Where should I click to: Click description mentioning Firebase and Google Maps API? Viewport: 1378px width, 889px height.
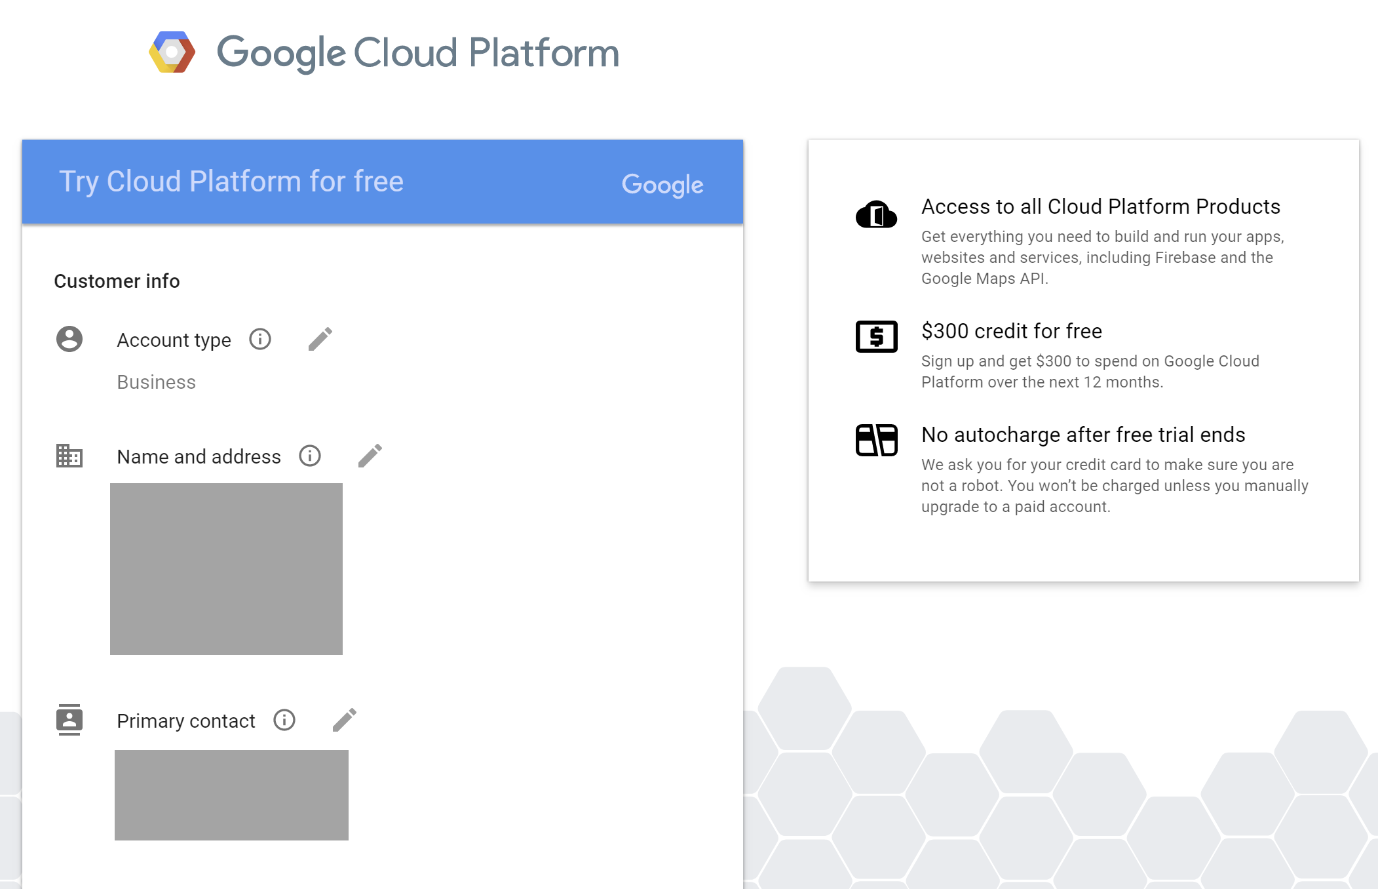point(1103,258)
